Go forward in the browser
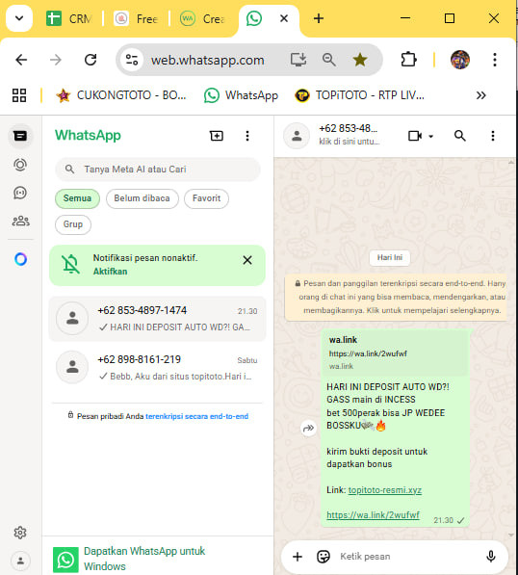The image size is (518, 575). click(x=56, y=60)
